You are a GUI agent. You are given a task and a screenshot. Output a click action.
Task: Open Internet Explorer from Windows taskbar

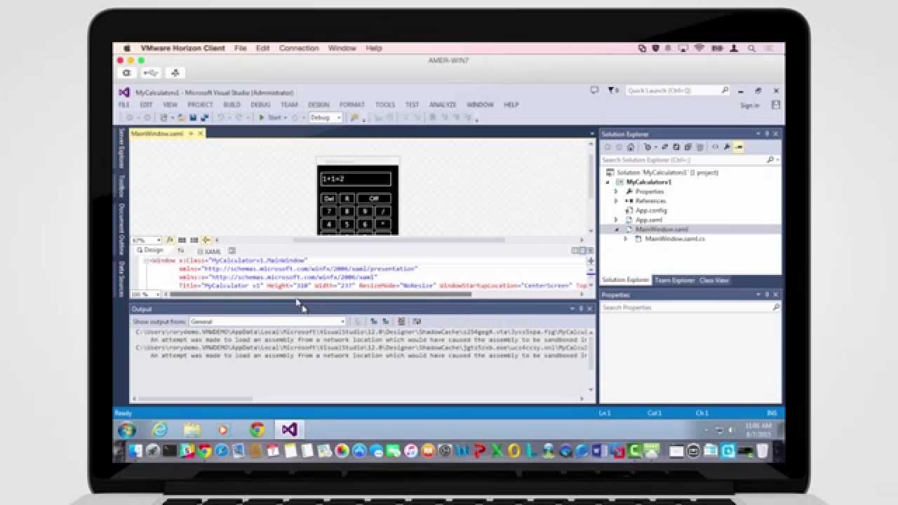[x=160, y=430]
